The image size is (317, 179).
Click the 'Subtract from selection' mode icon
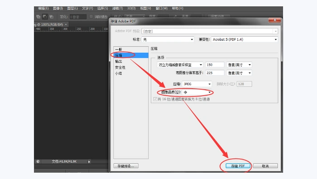point(45,17)
